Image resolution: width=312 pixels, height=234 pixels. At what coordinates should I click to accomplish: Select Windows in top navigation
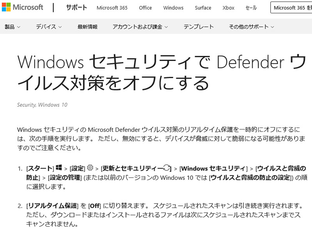[173, 8]
